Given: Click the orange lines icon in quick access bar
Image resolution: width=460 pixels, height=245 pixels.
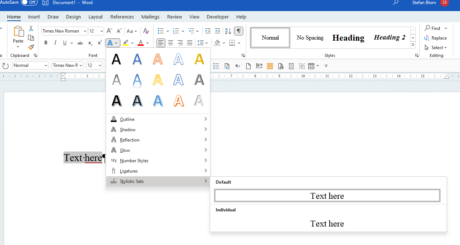Looking at the screenshot, I should (270, 66).
